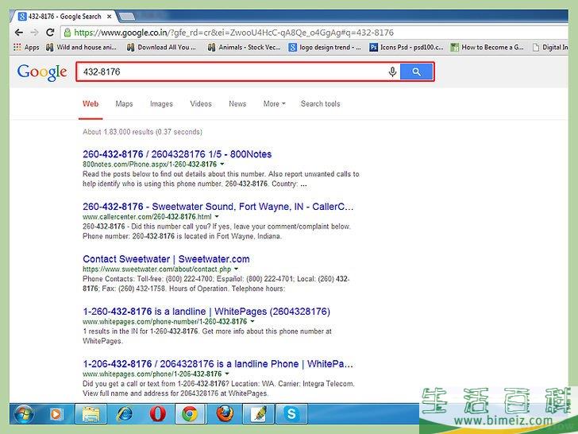This screenshot has width=578, height=434.
Task: Click the browser forward arrow
Action: pos(34,33)
